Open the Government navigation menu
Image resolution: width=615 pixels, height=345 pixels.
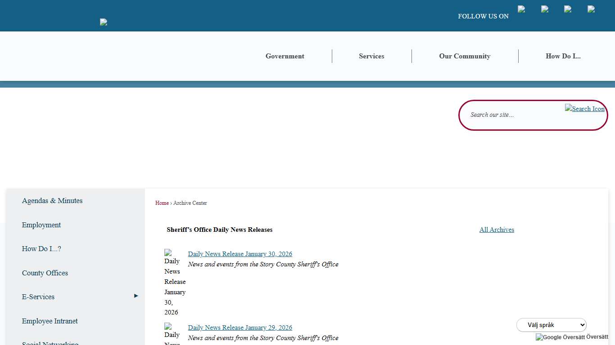(285, 56)
